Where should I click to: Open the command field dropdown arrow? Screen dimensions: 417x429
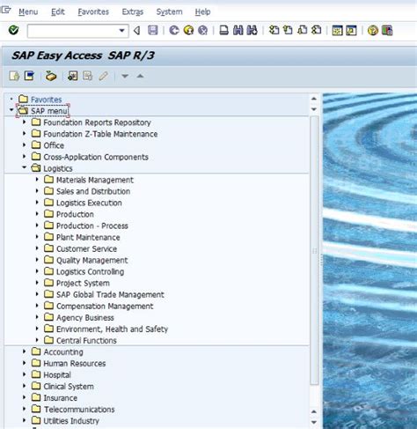121,31
